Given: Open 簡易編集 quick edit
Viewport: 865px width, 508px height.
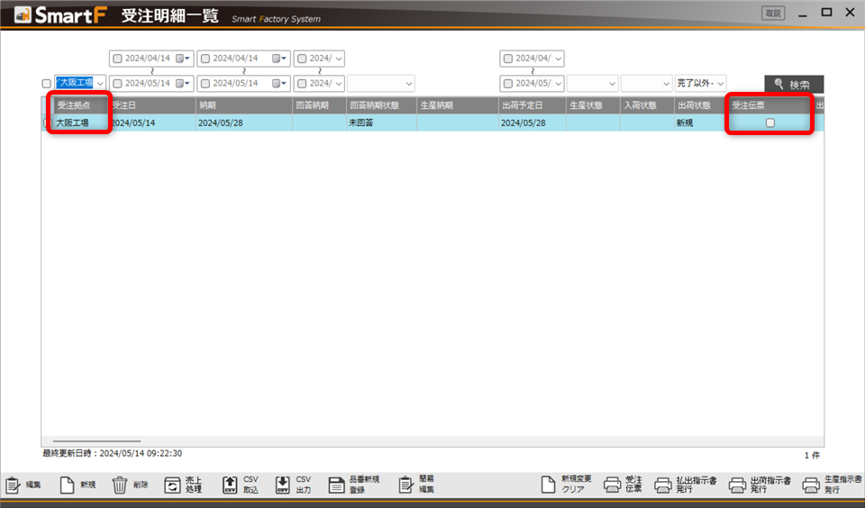Looking at the screenshot, I should 405,485.
